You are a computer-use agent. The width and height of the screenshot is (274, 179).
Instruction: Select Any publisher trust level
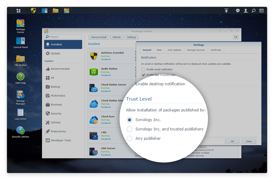click(x=130, y=139)
